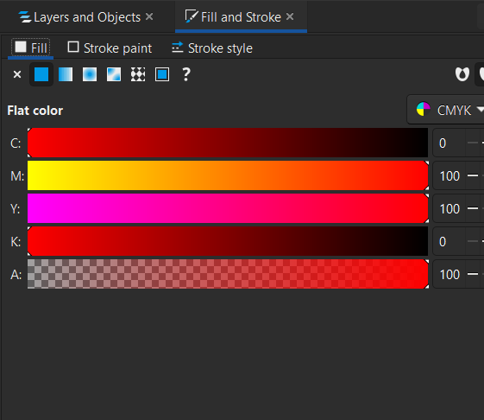Click the Magenta channel slider
This screenshot has height=420, width=484.
click(x=228, y=175)
